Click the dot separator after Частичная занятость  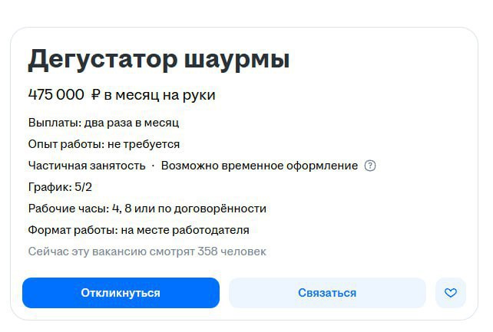153,166
